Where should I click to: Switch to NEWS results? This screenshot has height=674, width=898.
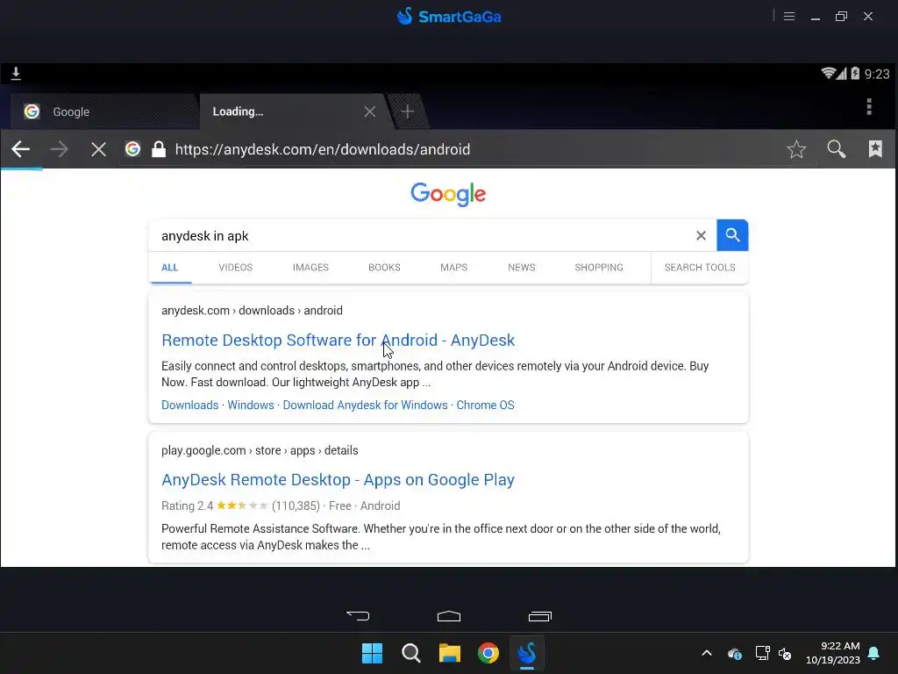coord(521,268)
